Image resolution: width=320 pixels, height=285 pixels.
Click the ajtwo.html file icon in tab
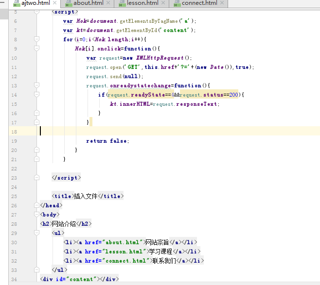click(x=17, y=3)
